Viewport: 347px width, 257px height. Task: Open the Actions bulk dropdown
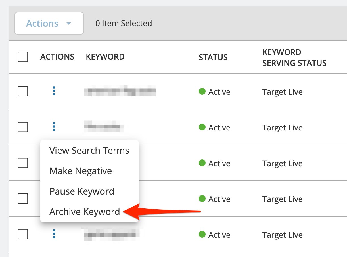[49, 23]
